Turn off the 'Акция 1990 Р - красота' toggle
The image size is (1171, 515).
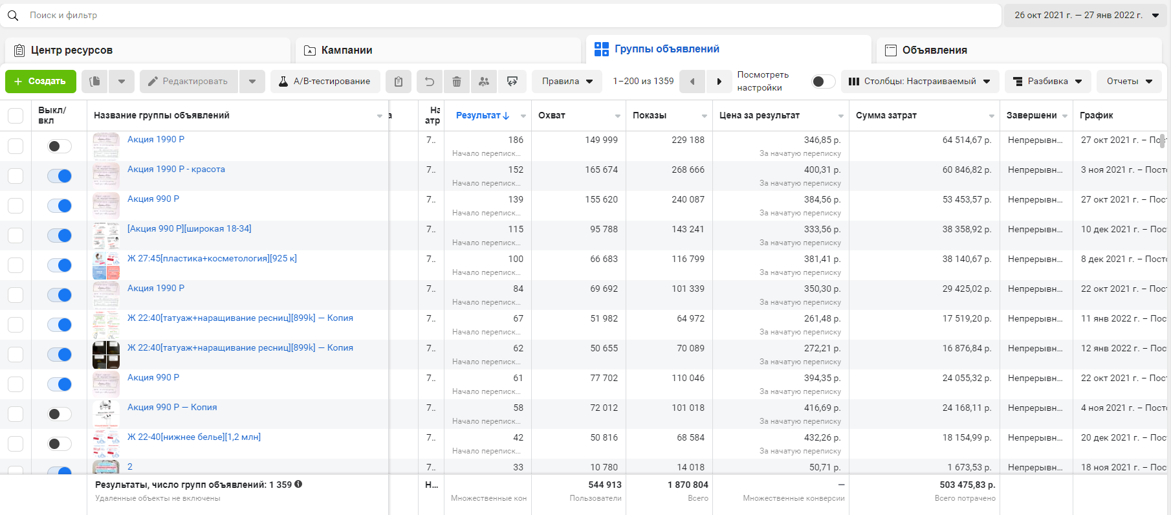[x=60, y=176]
